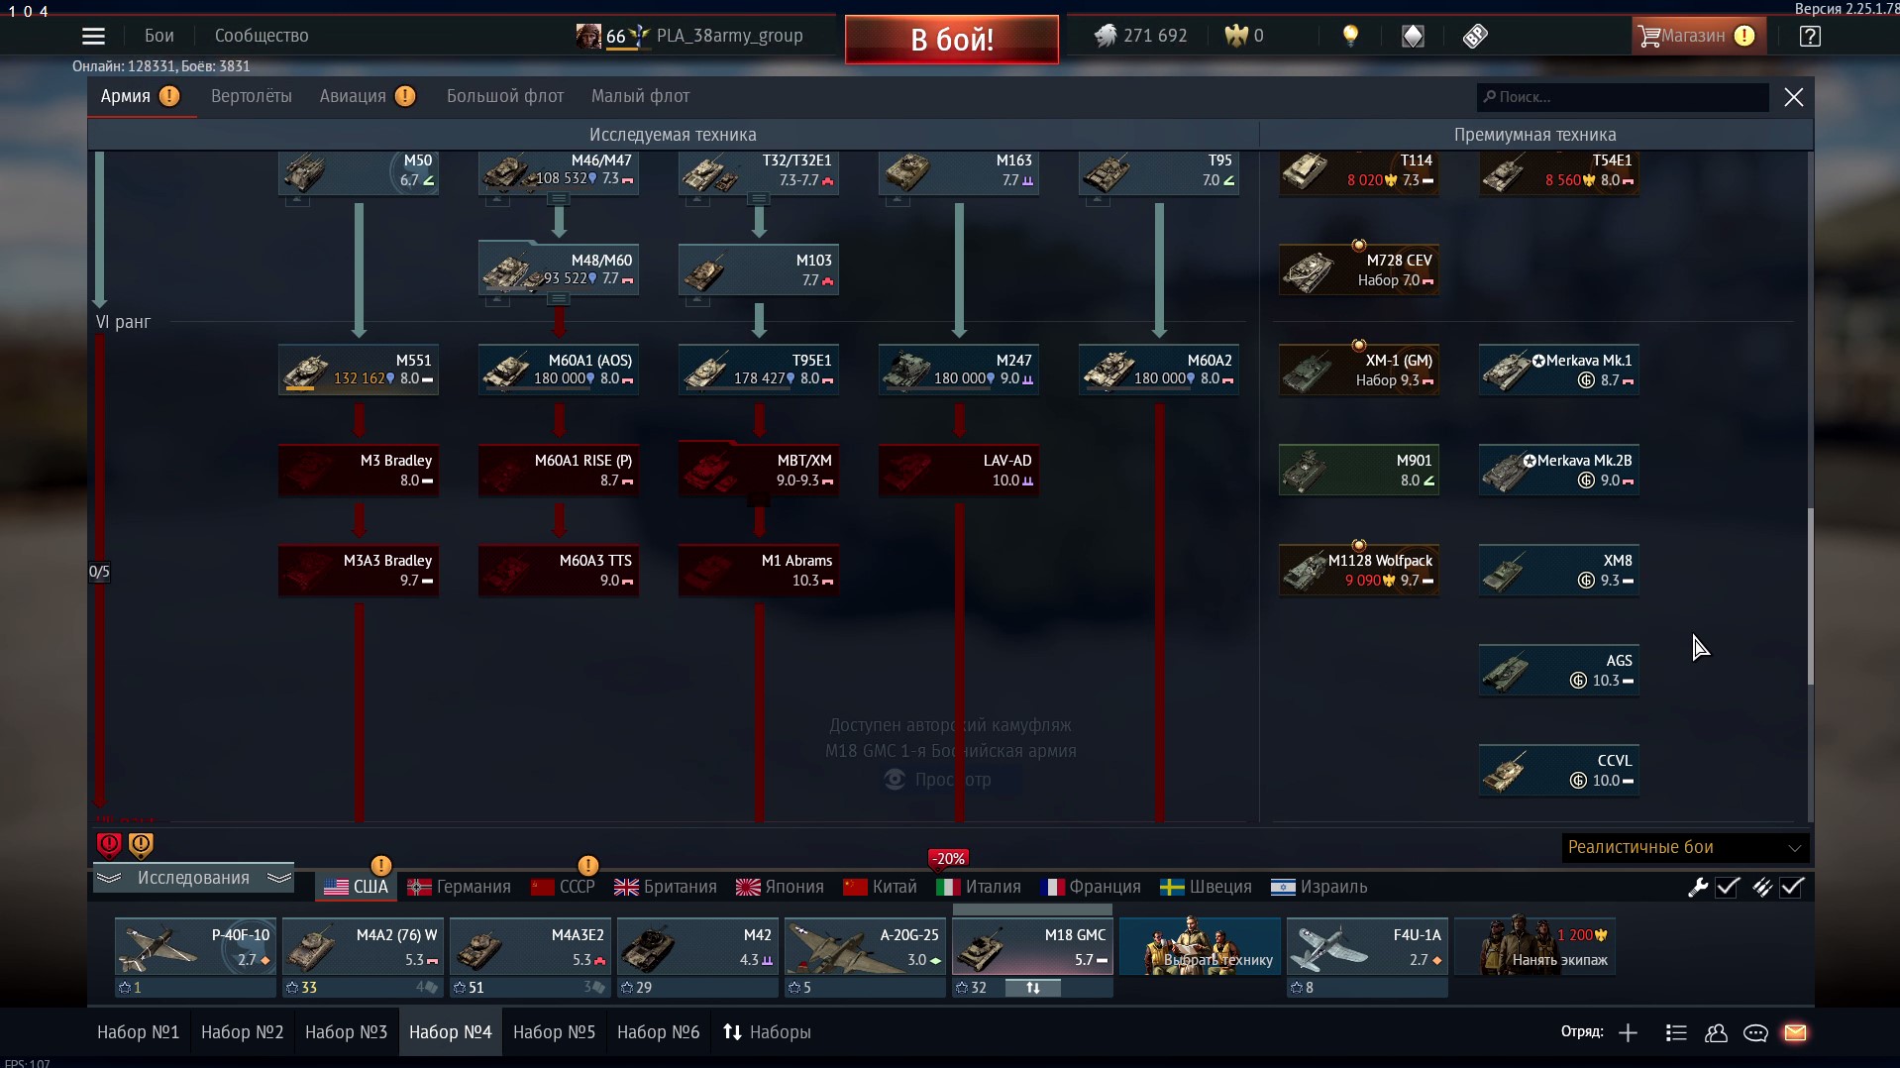Close the research tree with X
Viewport: 1900px width, 1068px height.
pos(1793,97)
